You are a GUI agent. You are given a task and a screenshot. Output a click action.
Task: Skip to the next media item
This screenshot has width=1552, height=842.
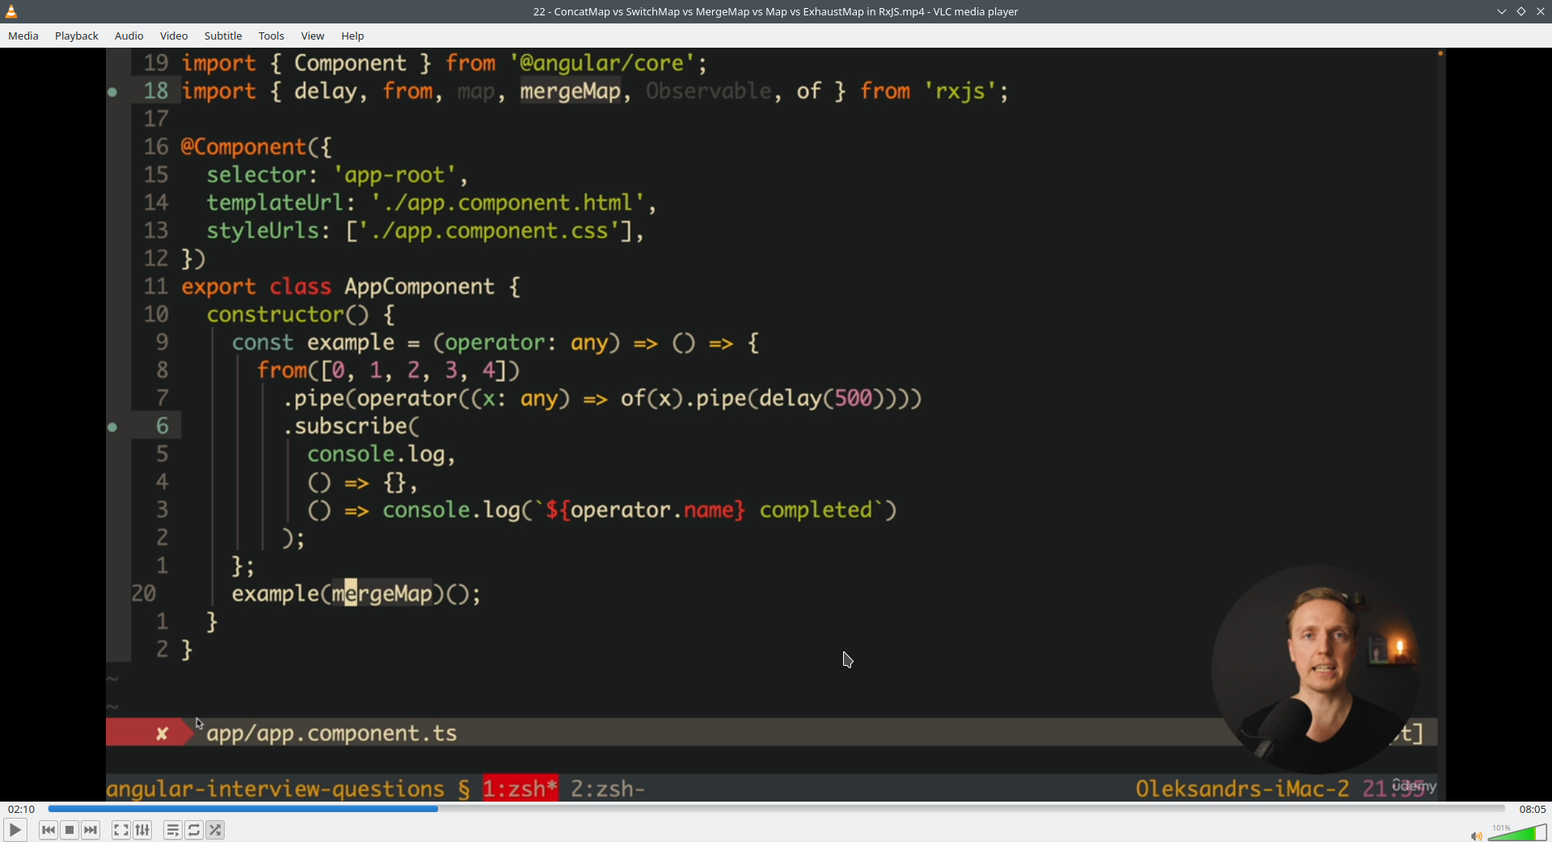(x=91, y=830)
